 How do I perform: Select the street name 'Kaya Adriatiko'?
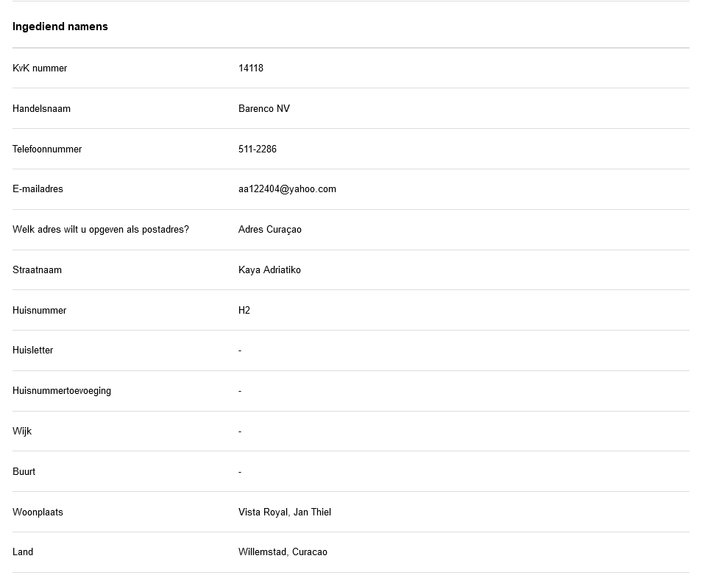tap(269, 270)
